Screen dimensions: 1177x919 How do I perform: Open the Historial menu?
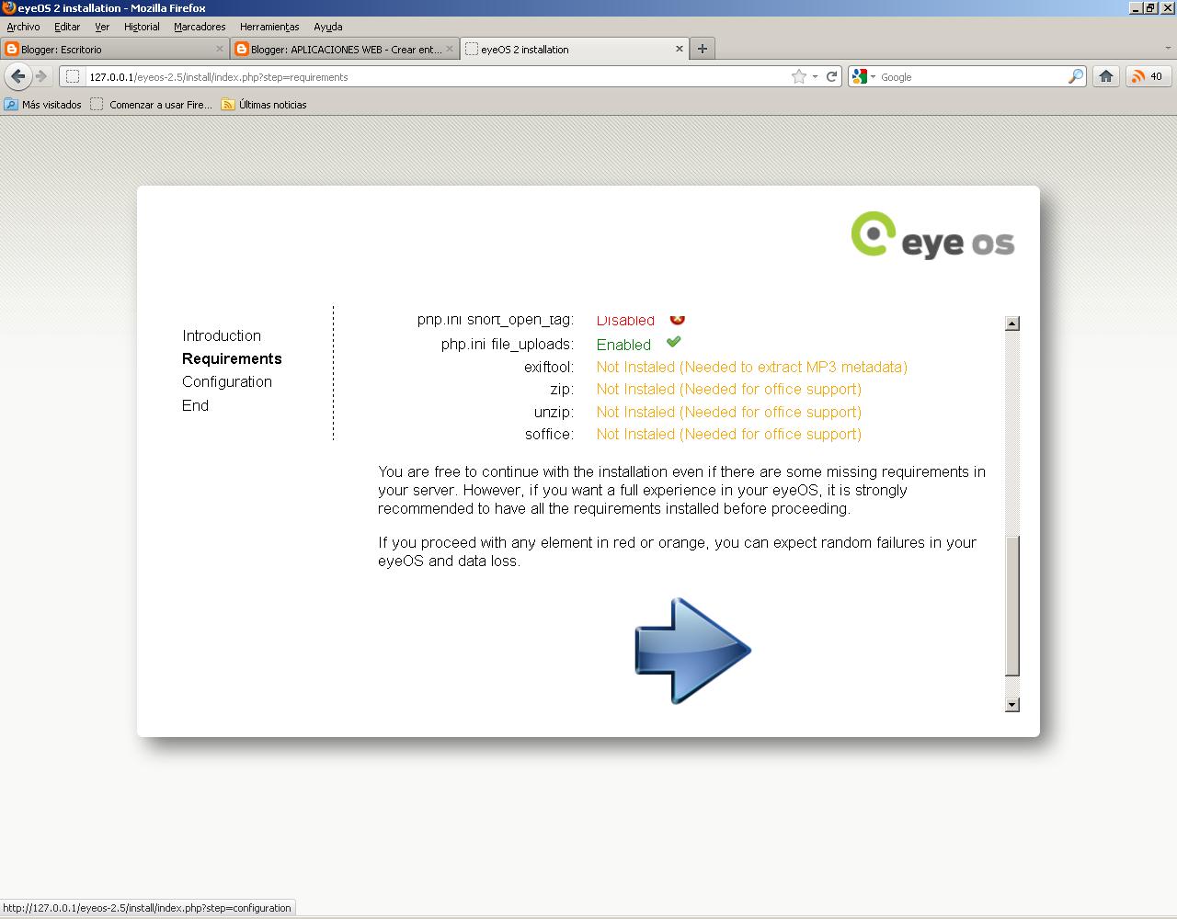pyautogui.click(x=142, y=27)
